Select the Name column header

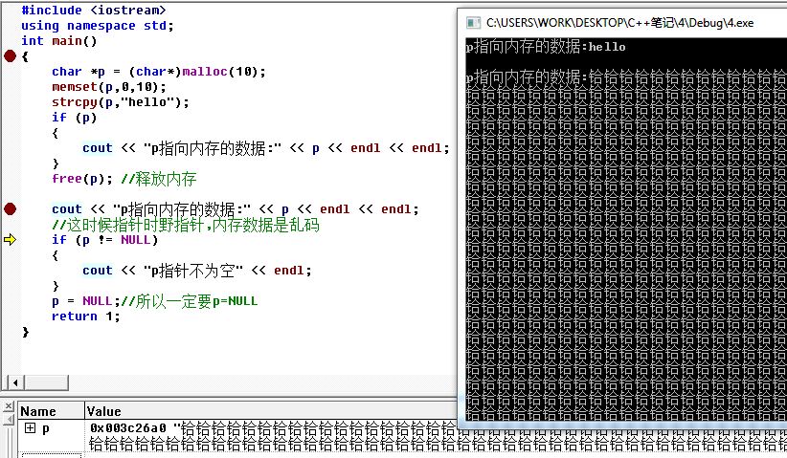(x=50, y=411)
